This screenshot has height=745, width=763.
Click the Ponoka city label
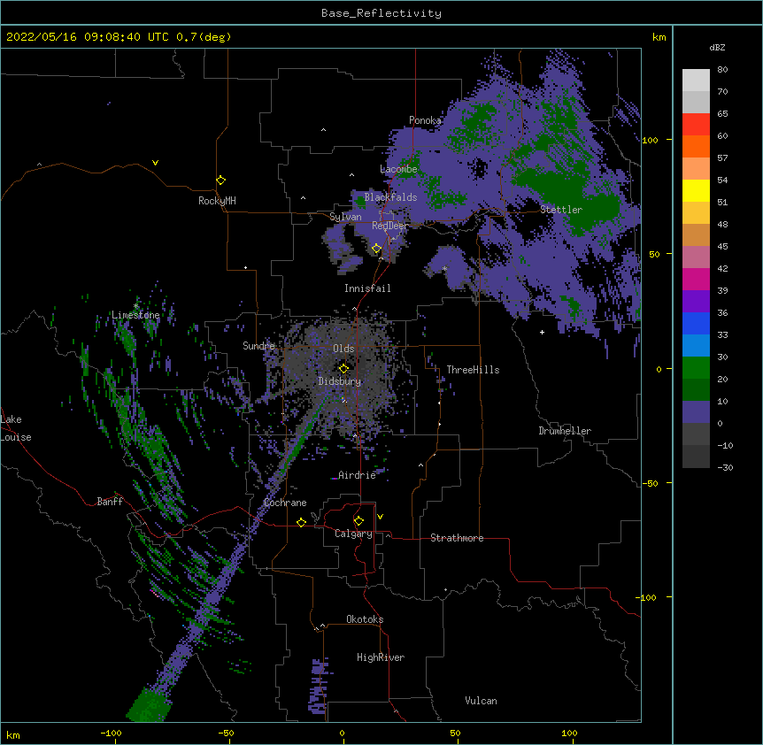click(425, 120)
